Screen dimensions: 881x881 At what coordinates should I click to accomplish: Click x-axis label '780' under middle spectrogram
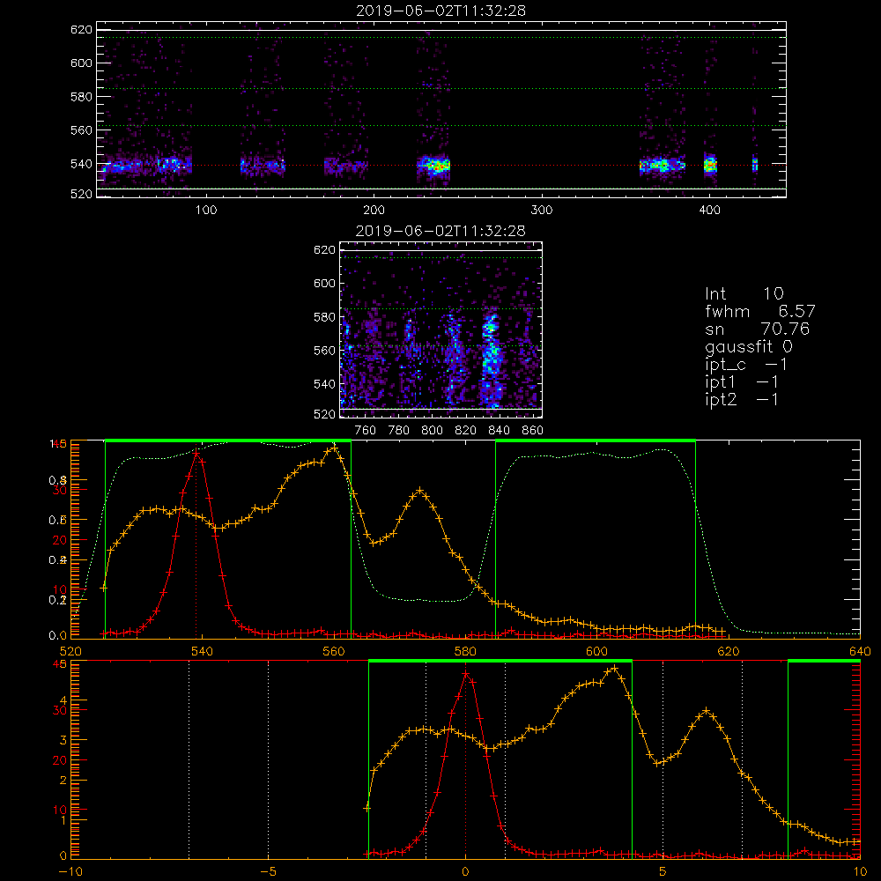399,431
